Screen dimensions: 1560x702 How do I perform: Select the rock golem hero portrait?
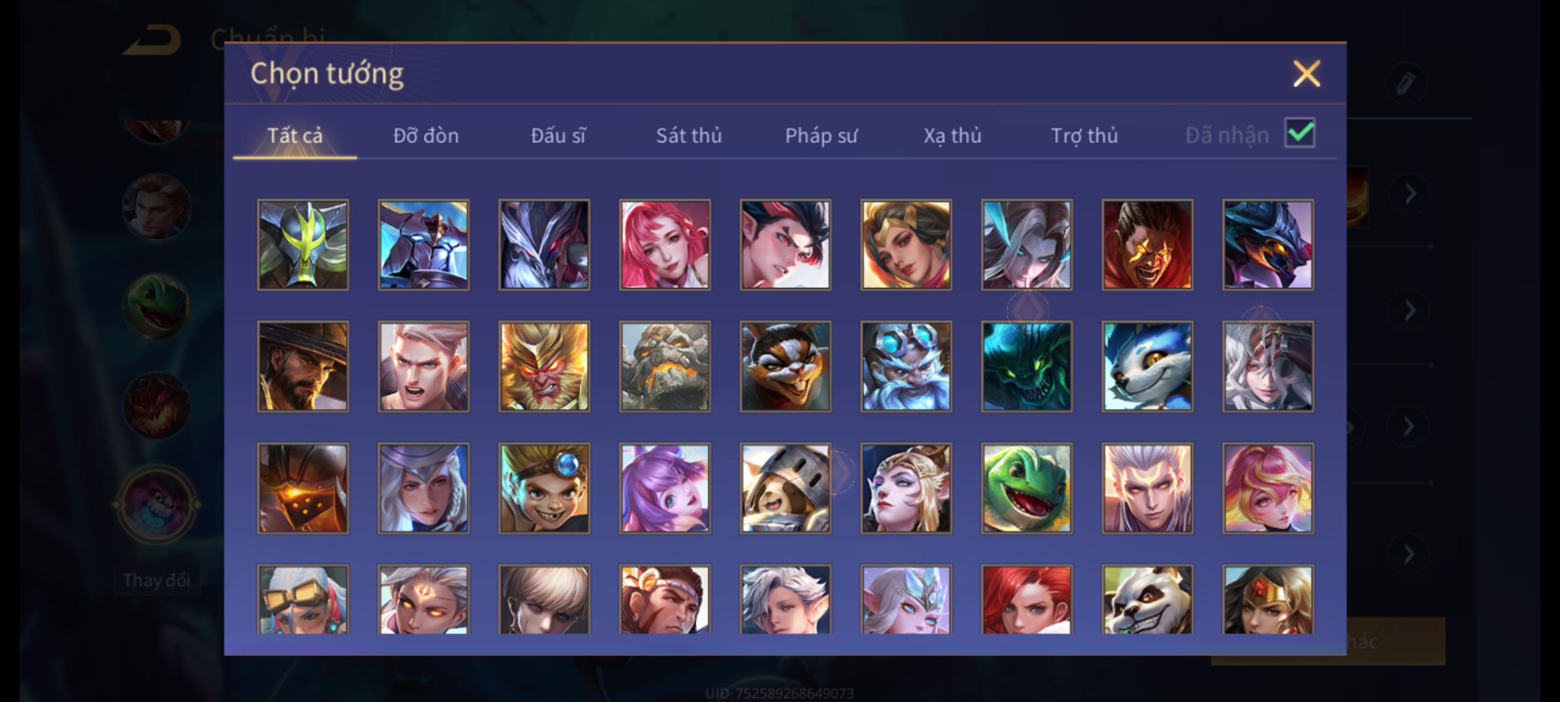point(665,367)
